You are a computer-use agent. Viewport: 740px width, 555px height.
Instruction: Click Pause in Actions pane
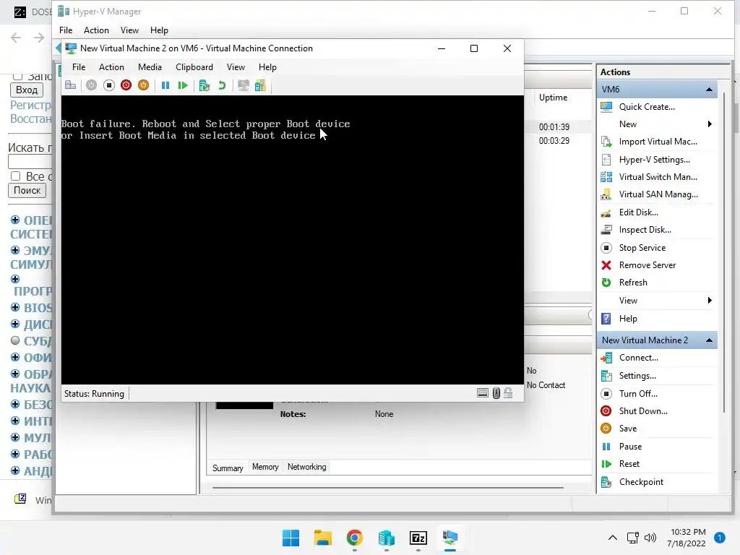630,447
